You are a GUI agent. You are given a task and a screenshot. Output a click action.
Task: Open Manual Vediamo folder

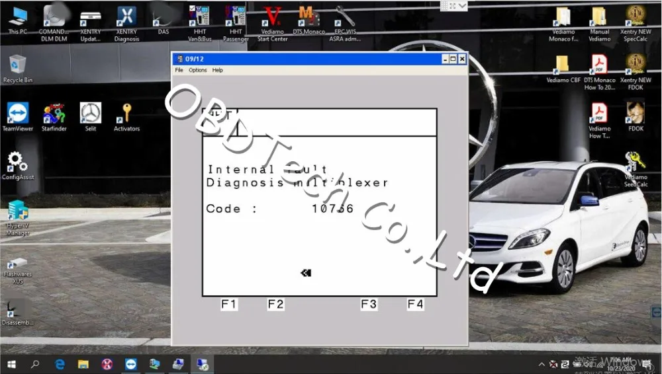tap(600, 24)
